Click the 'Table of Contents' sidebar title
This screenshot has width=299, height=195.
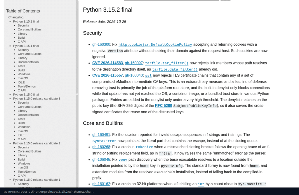[23, 11]
